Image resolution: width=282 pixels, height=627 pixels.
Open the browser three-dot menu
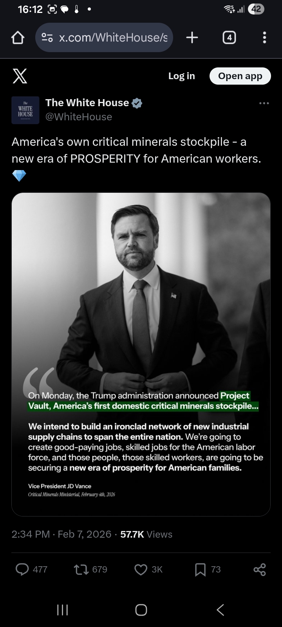(x=265, y=38)
